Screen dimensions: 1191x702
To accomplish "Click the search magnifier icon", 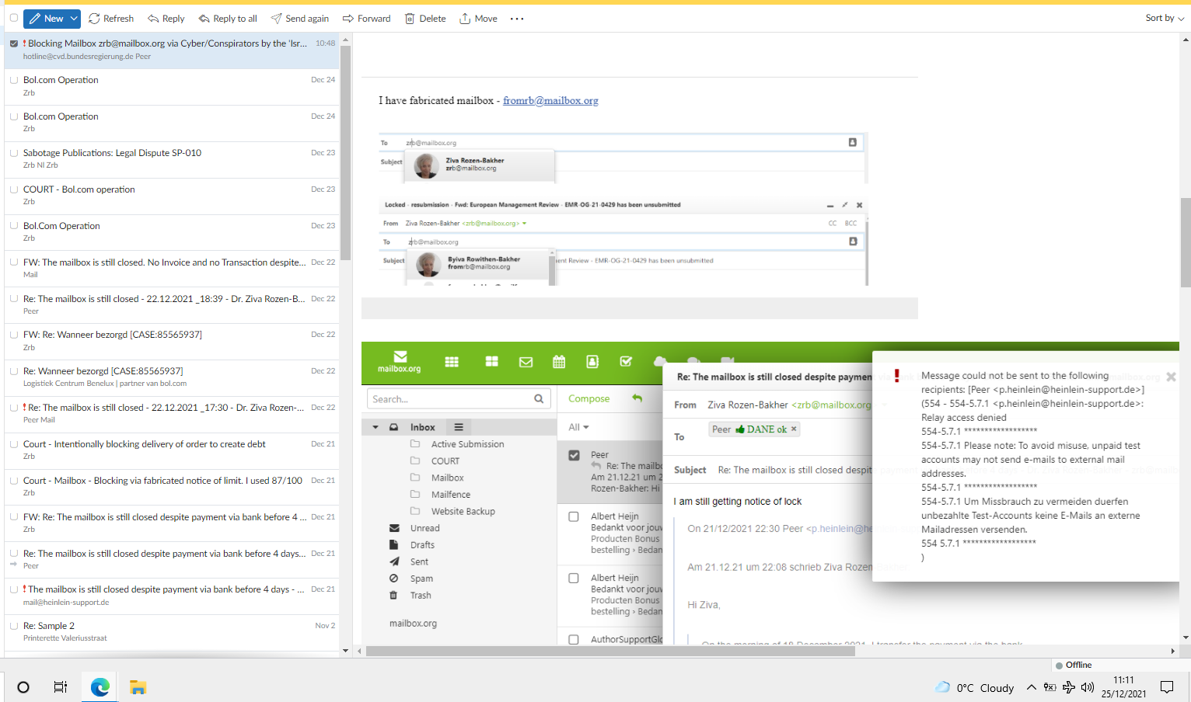I will 539,399.
